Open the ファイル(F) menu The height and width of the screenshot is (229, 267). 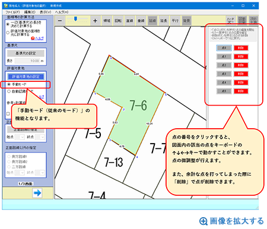pos(12,12)
